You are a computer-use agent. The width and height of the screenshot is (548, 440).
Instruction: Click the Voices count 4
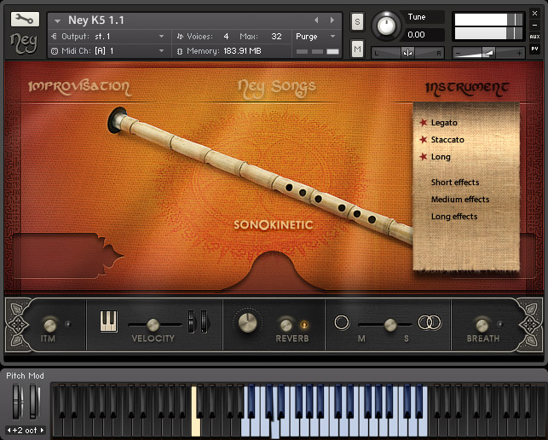click(x=226, y=37)
